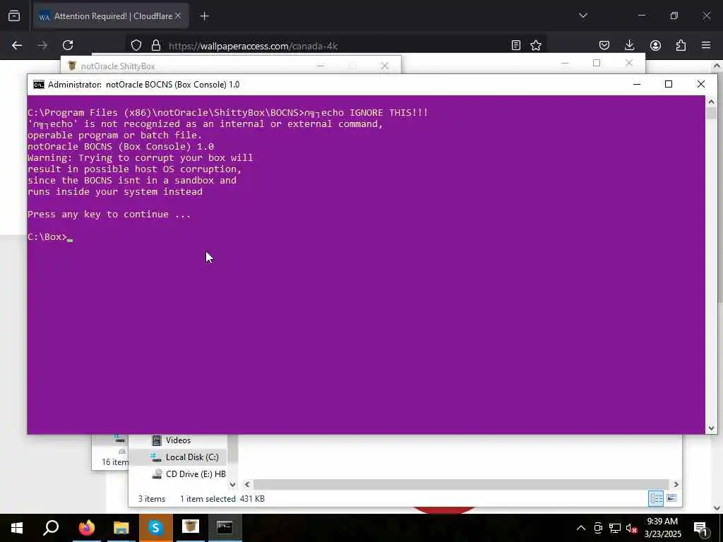Reload the current Firefox page
Image resolution: width=723 pixels, height=542 pixels.
(68, 45)
